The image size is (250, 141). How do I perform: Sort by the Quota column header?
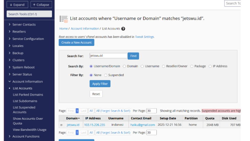(x=210, y=118)
